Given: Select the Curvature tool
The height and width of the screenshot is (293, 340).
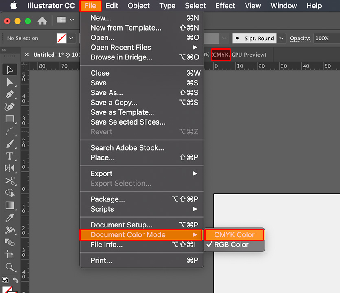Looking at the screenshot, I should 9,106.
